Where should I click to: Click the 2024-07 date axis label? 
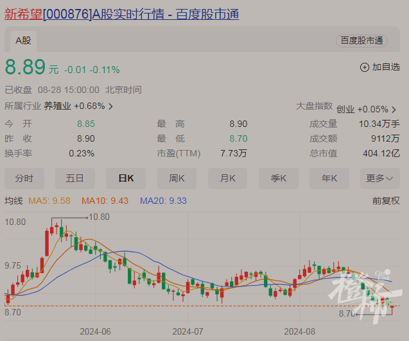187,332
